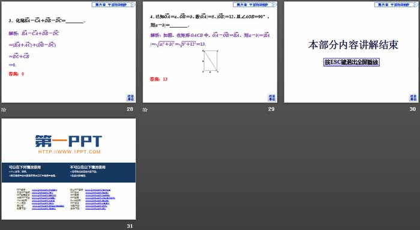Click the rectangle diagram on slide 29

[210, 61]
